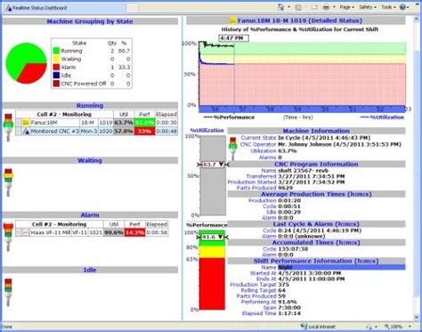Click the blue hourly timeline bar under chart
This screenshot has height=332, width=422.
(302, 109)
